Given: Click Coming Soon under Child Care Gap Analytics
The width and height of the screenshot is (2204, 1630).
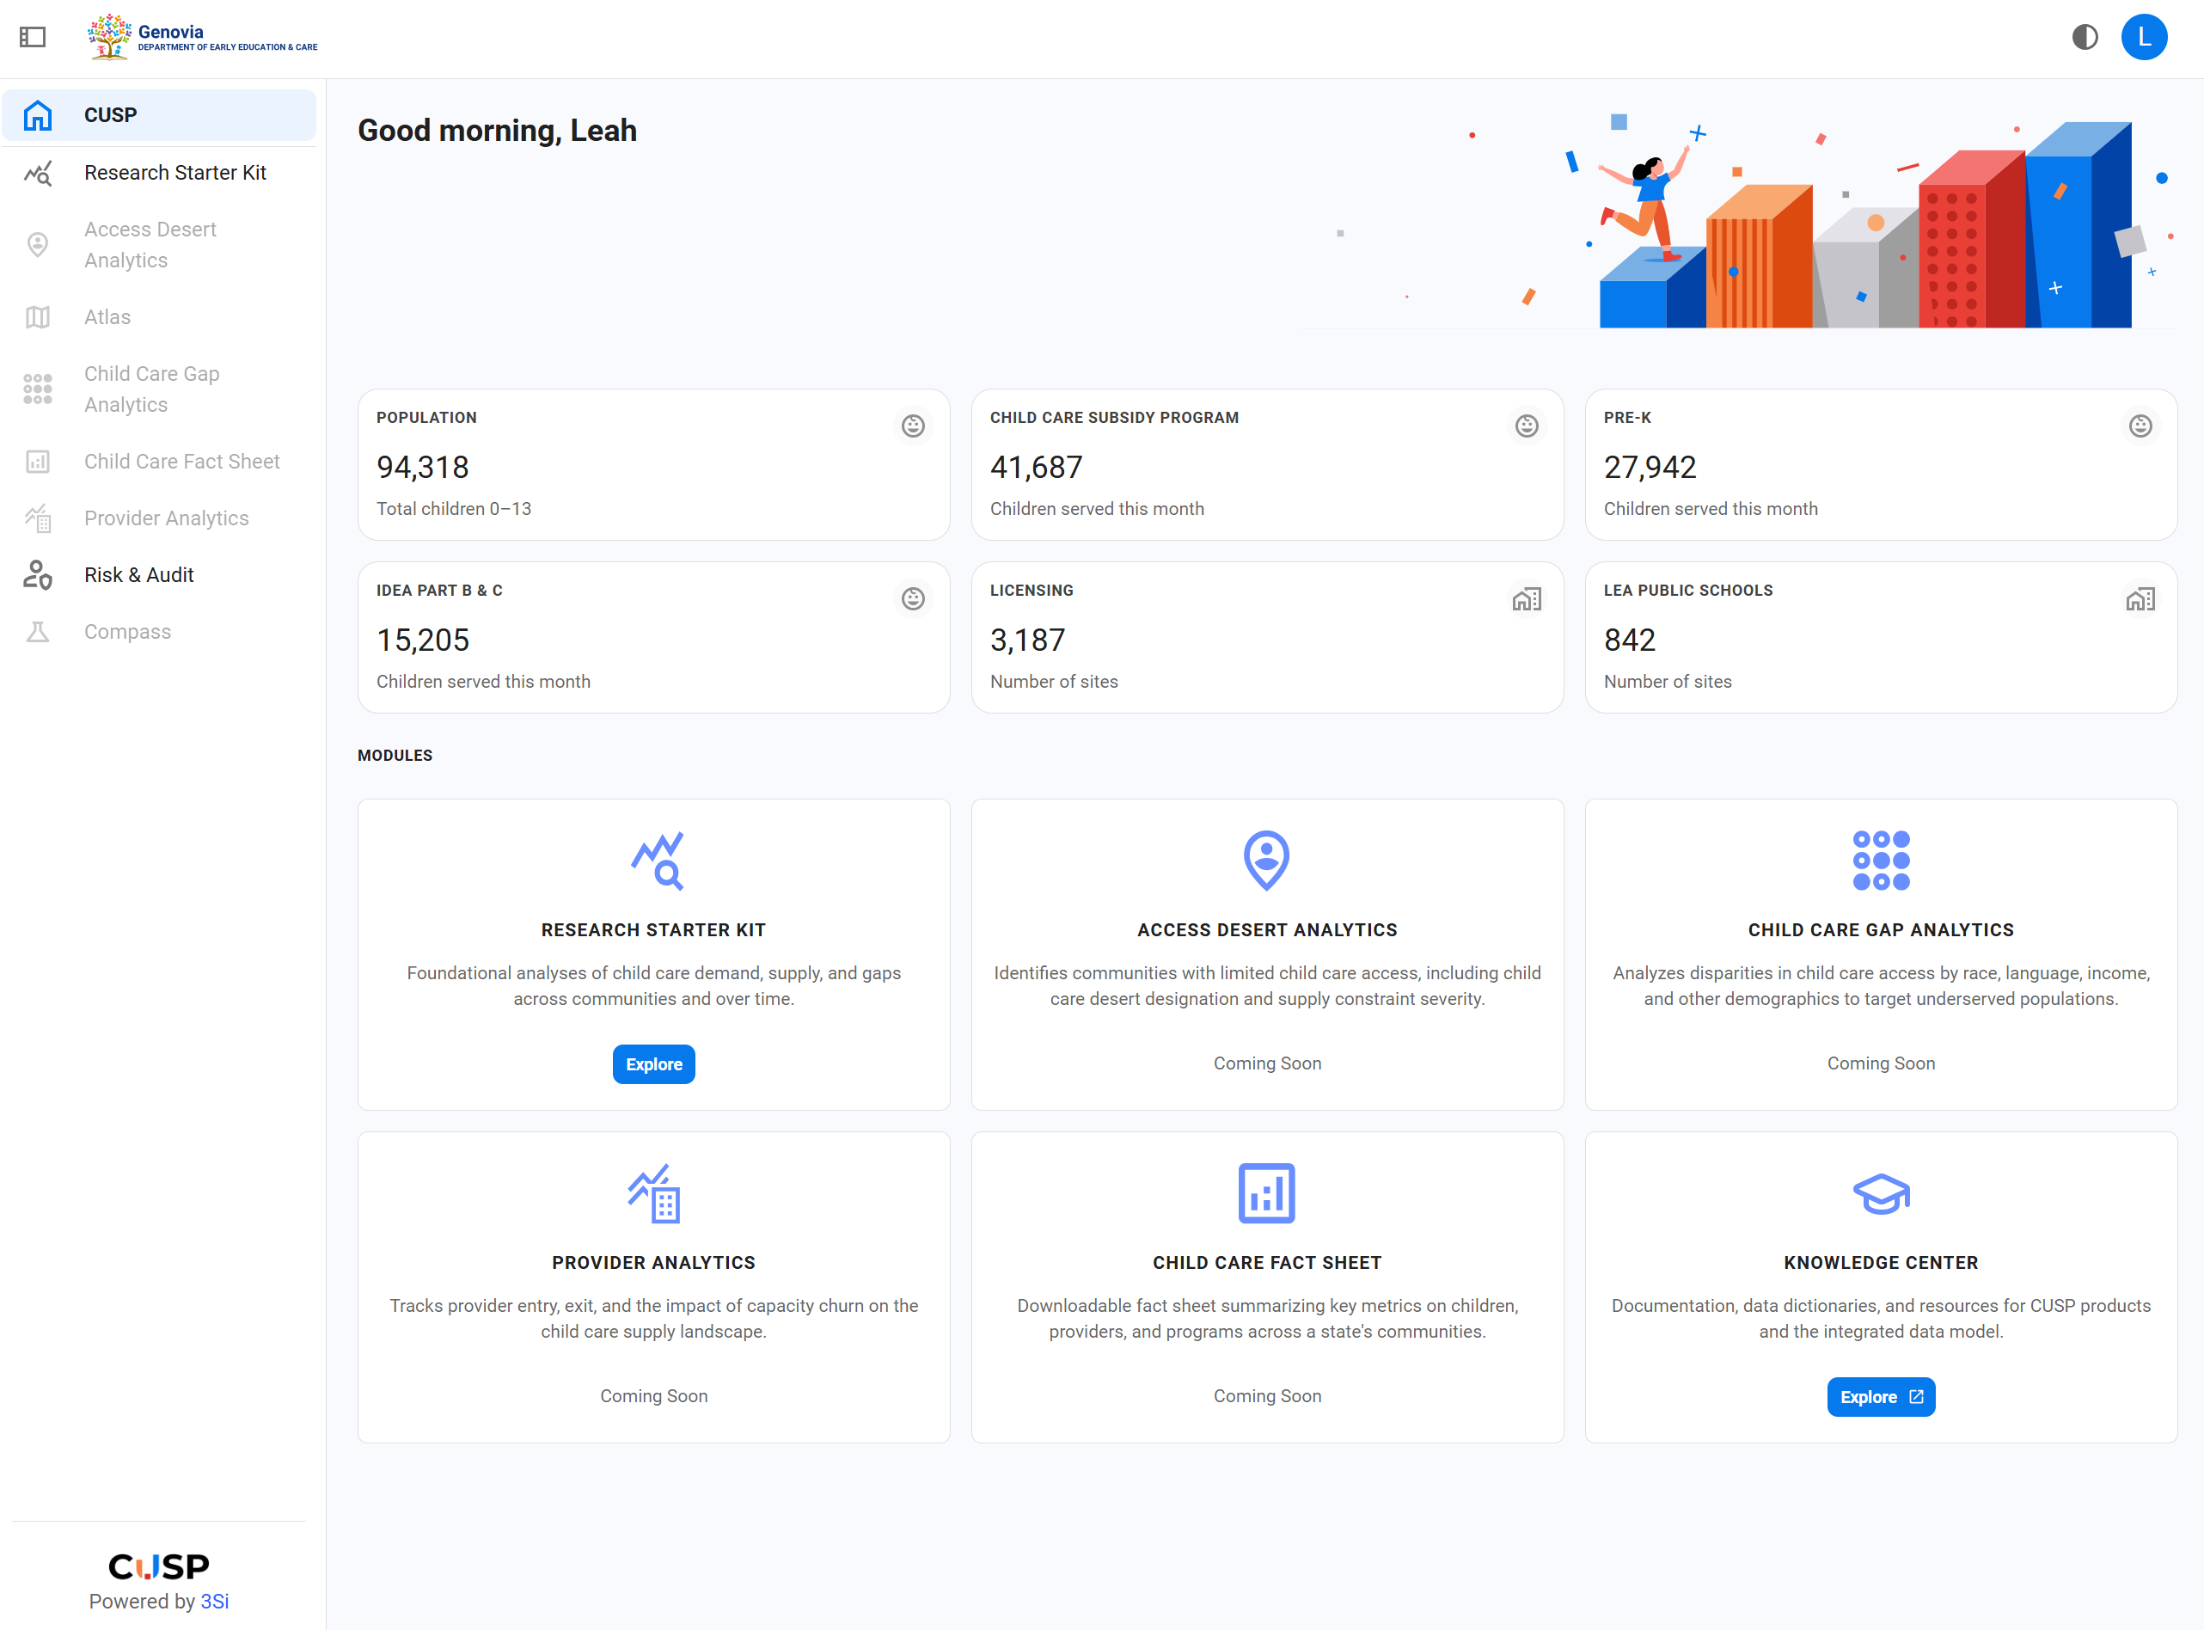Looking at the screenshot, I should pyautogui.click(x=1881, y=1063).
